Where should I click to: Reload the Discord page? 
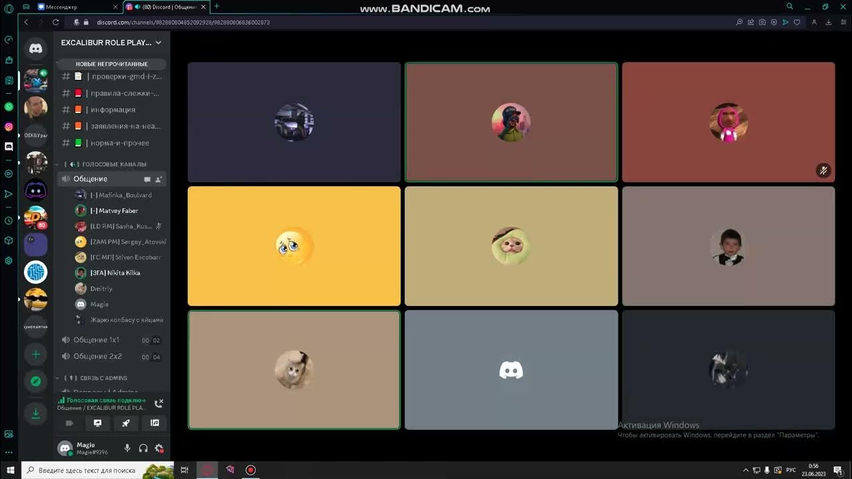(x=56, y=22)
